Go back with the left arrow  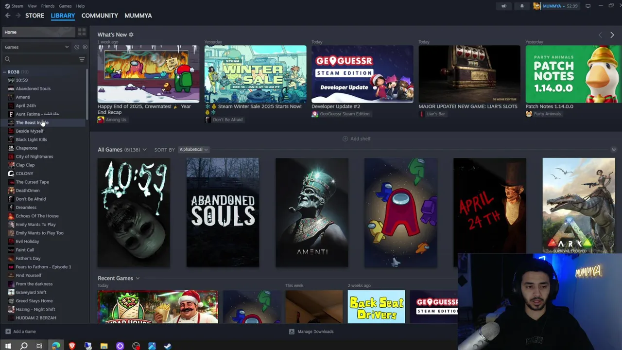8,16
